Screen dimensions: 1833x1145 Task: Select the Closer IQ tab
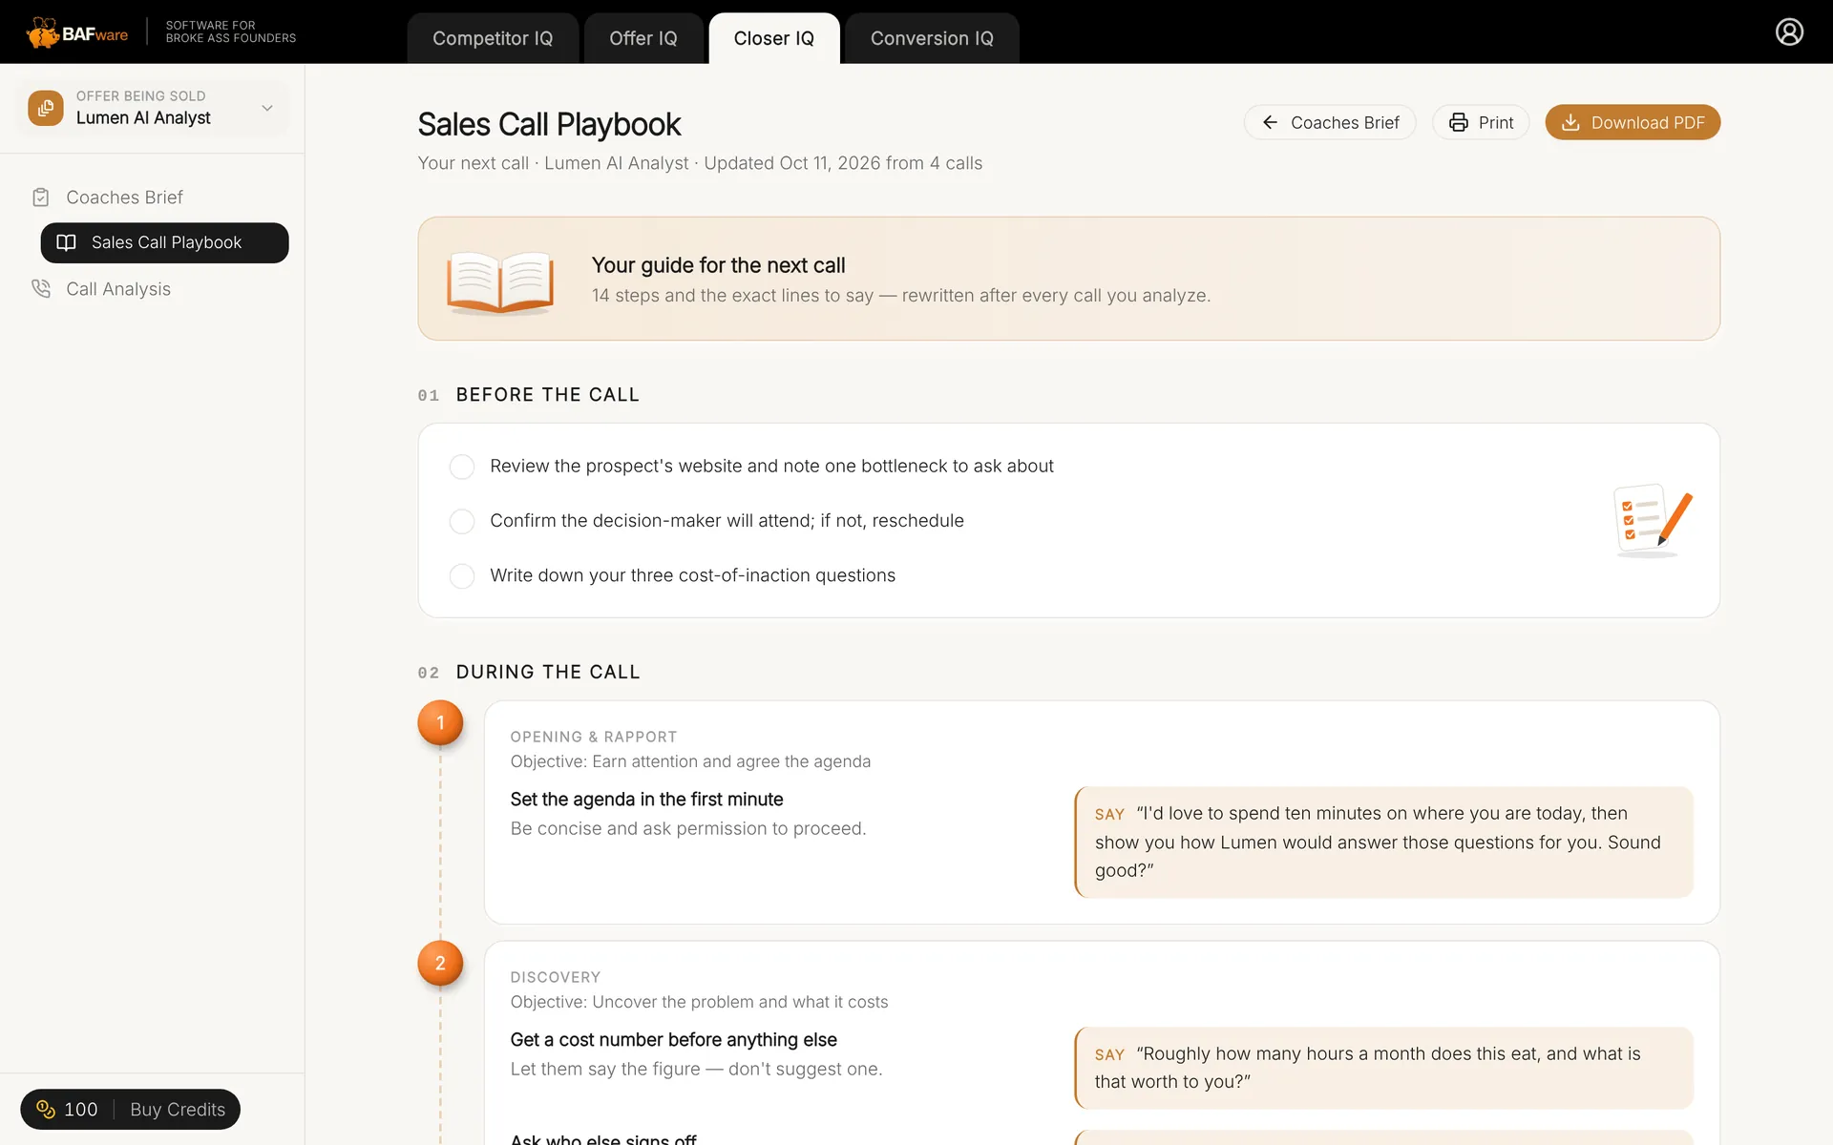(774, 38)
